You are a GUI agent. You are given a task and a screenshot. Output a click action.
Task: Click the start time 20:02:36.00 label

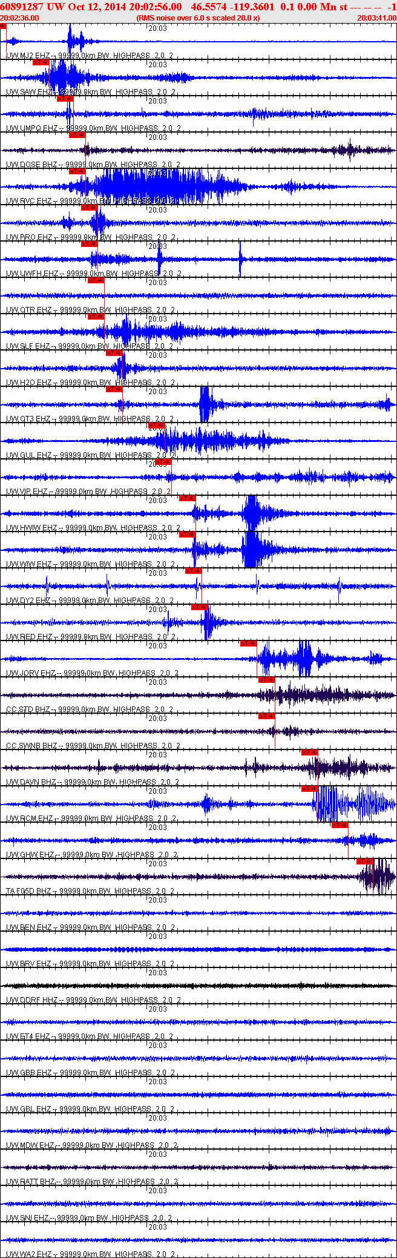(x=19, y=18)
